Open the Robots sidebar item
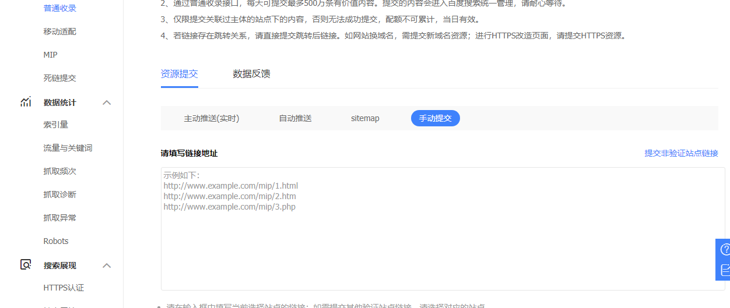 point(56,241)
